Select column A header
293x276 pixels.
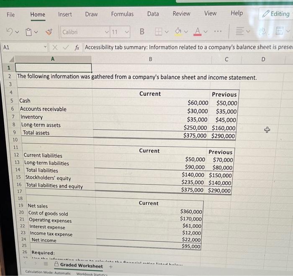(x=53, y=59)
